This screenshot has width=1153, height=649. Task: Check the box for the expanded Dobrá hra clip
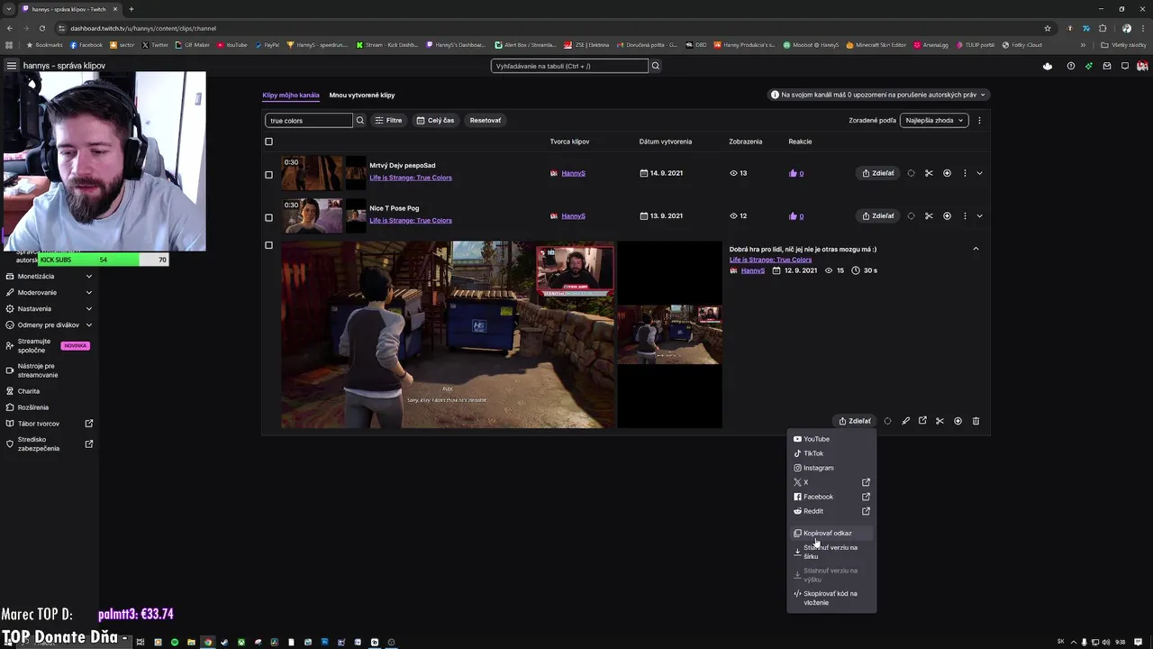[x=268, y=245]
